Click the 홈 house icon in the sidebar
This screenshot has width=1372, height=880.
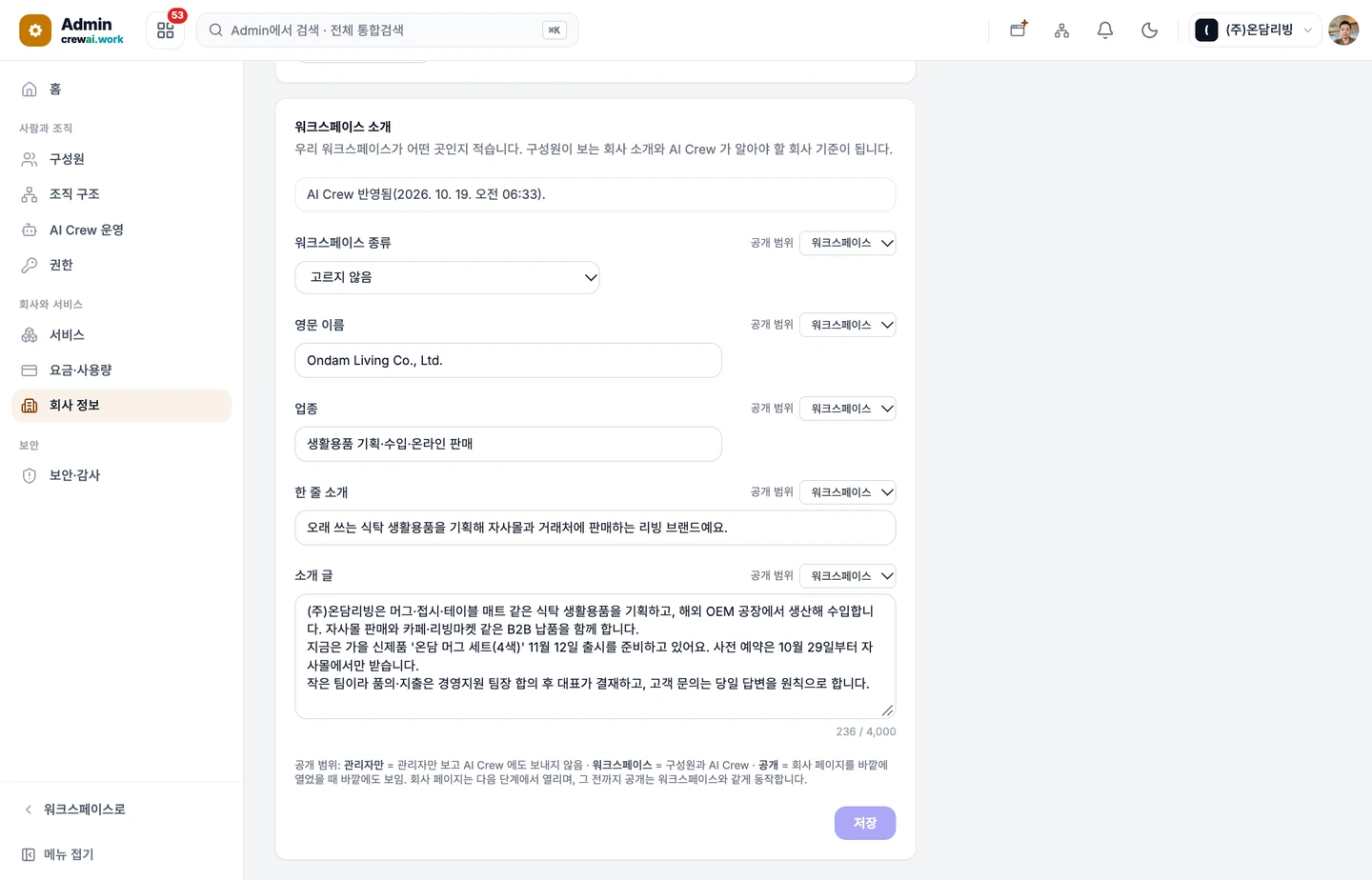pyautogui.click(x=30, y=90)
